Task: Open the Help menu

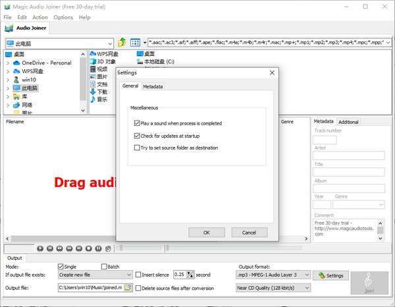Action: pyautogui.click(x=85, y=17)
